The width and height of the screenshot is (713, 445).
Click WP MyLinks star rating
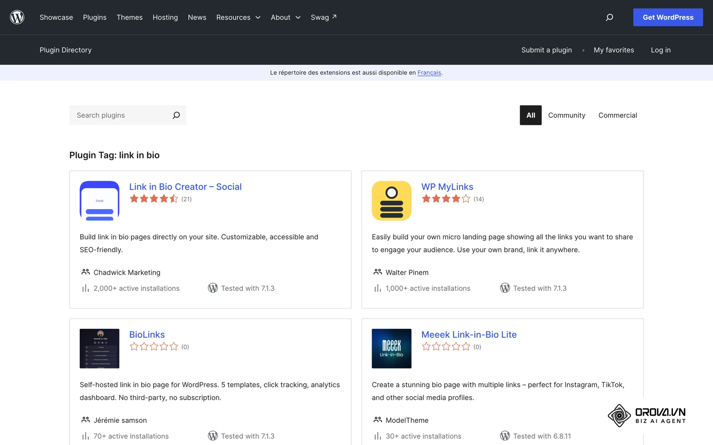tap(446, 199)
